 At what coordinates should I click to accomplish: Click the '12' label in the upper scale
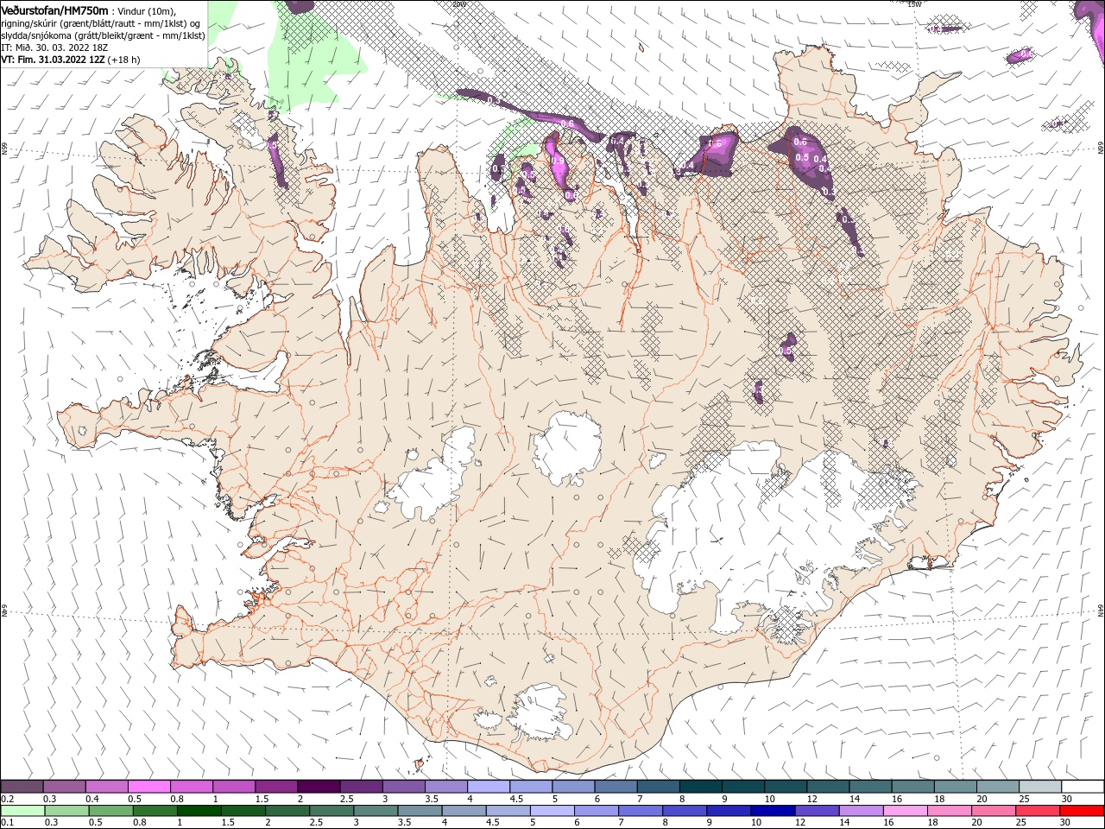pyautogui.click(x=812, y=799)
